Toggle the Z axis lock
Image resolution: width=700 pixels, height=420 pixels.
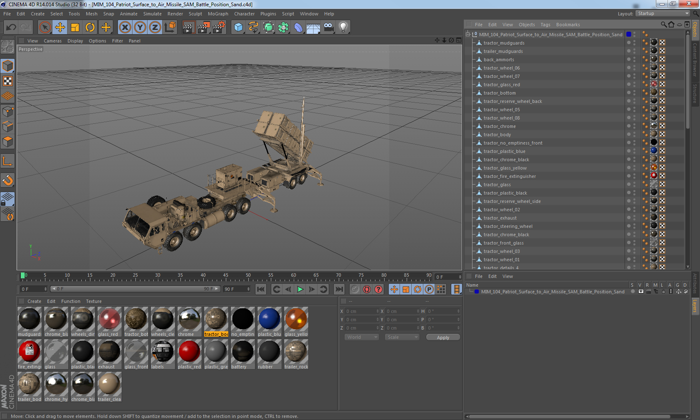tap(155, 27)
